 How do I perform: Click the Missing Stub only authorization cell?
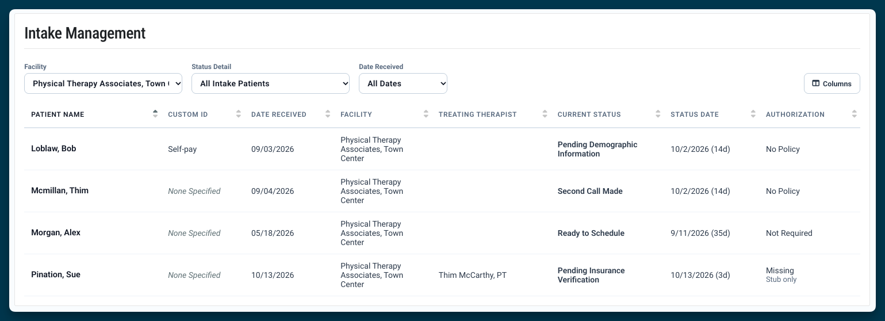[781, 275]
